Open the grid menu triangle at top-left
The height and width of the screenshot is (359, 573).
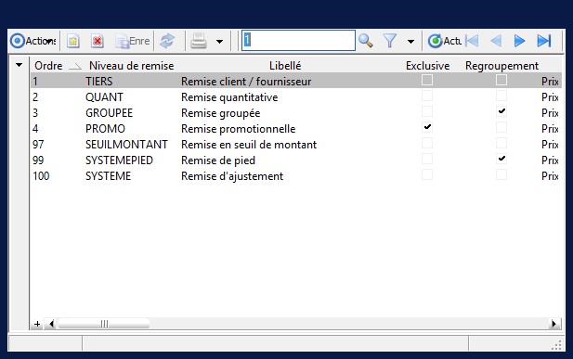coord(19,65)
